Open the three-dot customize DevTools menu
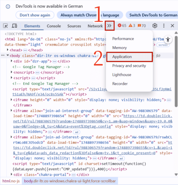 pyautogui.click(x=164, y=25)
